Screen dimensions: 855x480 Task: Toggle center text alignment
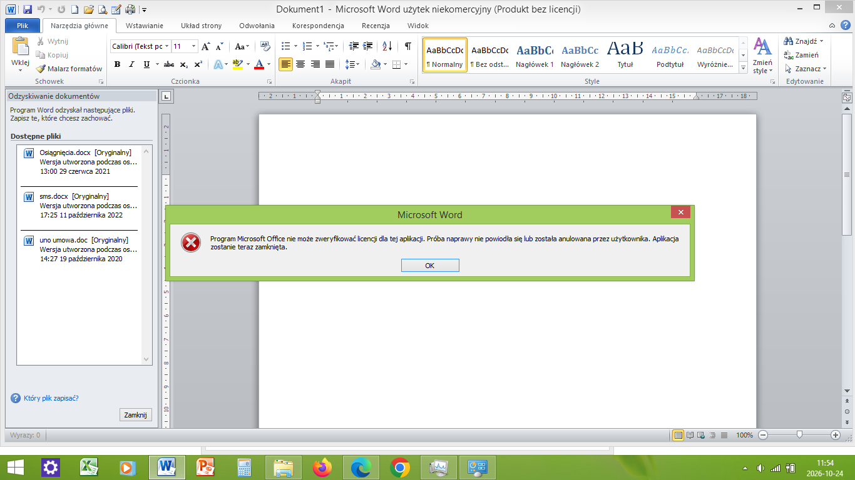300,64
